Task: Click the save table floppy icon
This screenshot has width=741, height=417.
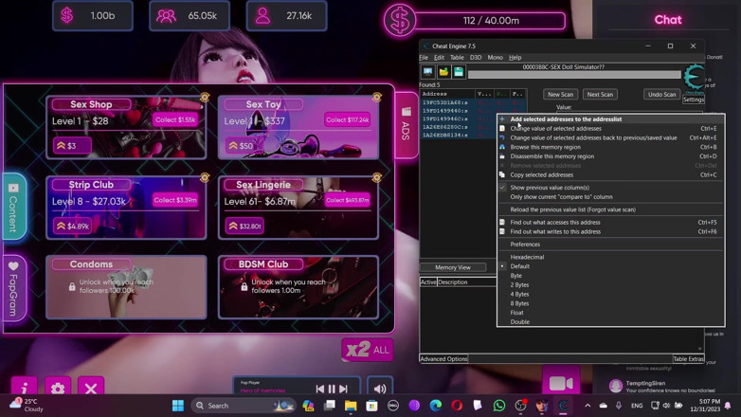Action: coord(459,72)
